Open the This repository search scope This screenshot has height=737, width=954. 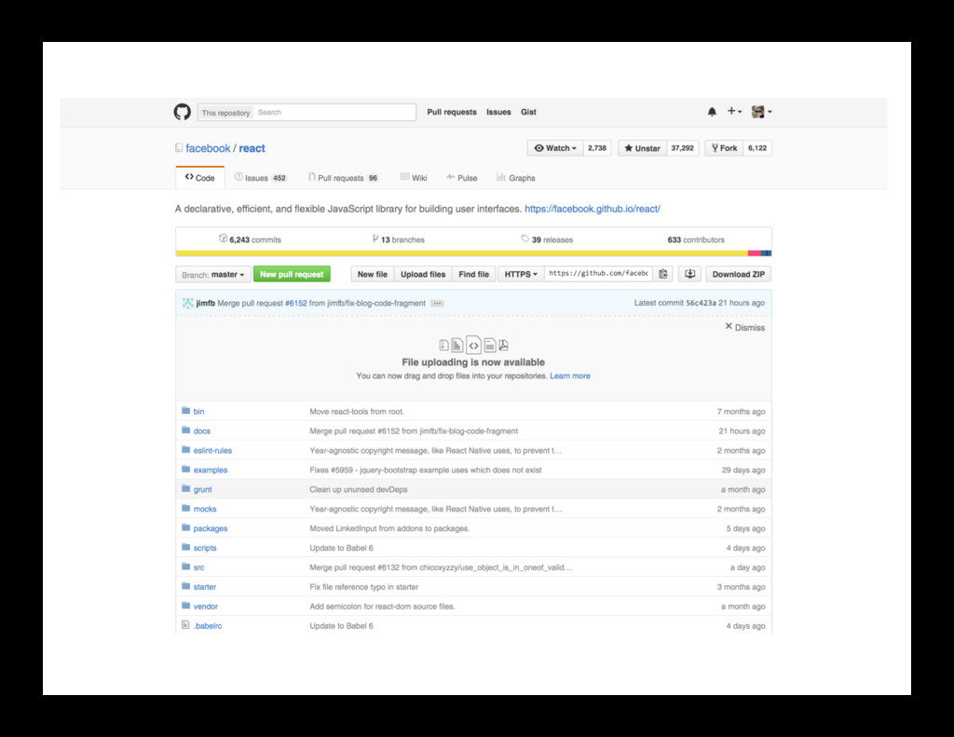(225, 113)
